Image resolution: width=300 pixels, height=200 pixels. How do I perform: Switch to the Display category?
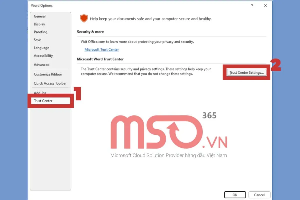39,24
